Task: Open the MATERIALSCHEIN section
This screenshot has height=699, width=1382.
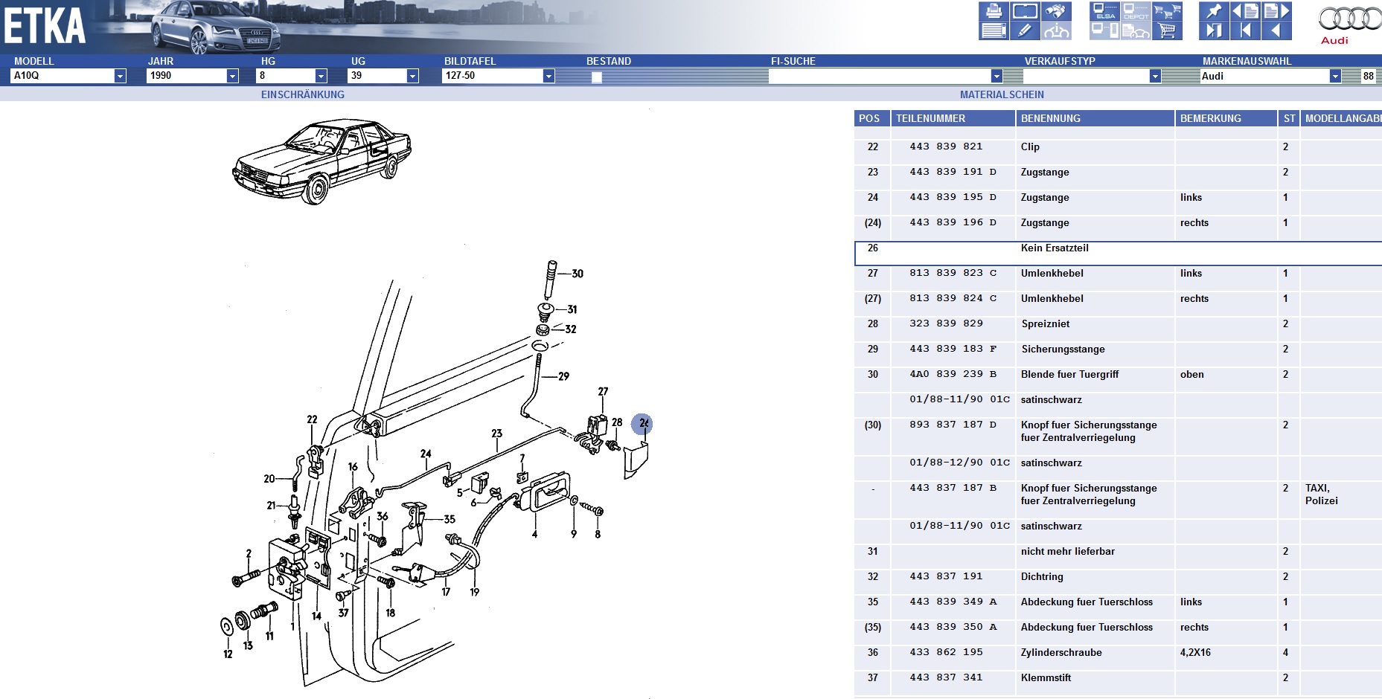Action: (1001, 94)
